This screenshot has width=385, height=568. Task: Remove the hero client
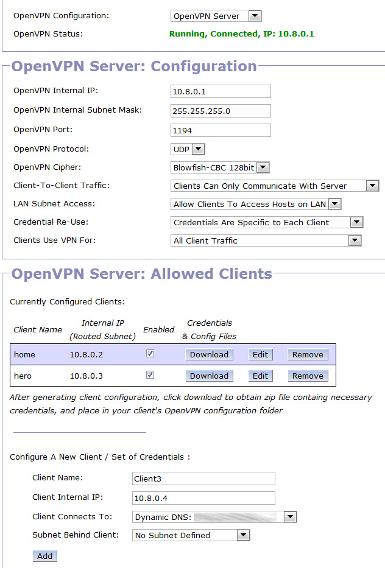pyautogui.click(x=308, y=376)
